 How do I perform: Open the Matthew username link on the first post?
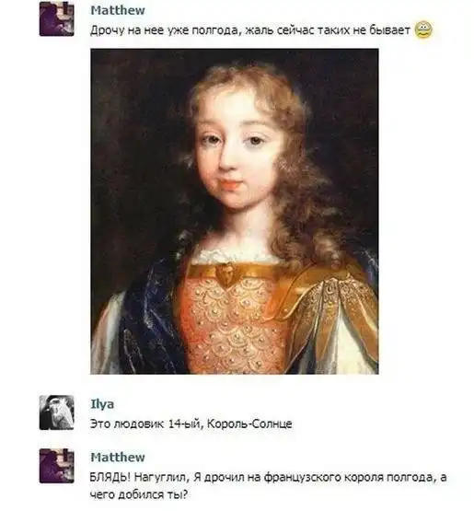coord(118,10)
